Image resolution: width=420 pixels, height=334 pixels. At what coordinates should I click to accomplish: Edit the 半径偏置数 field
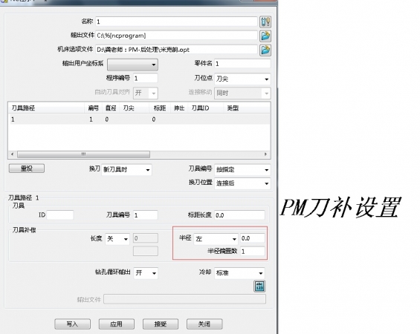253,251
